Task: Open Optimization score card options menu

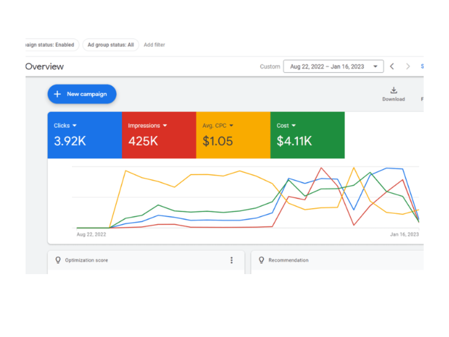Action: (x=232, y=260)
